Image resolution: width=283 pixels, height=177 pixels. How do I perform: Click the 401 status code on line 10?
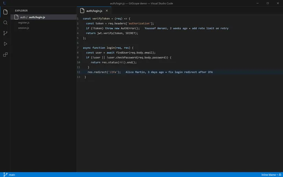click(121, 62)
